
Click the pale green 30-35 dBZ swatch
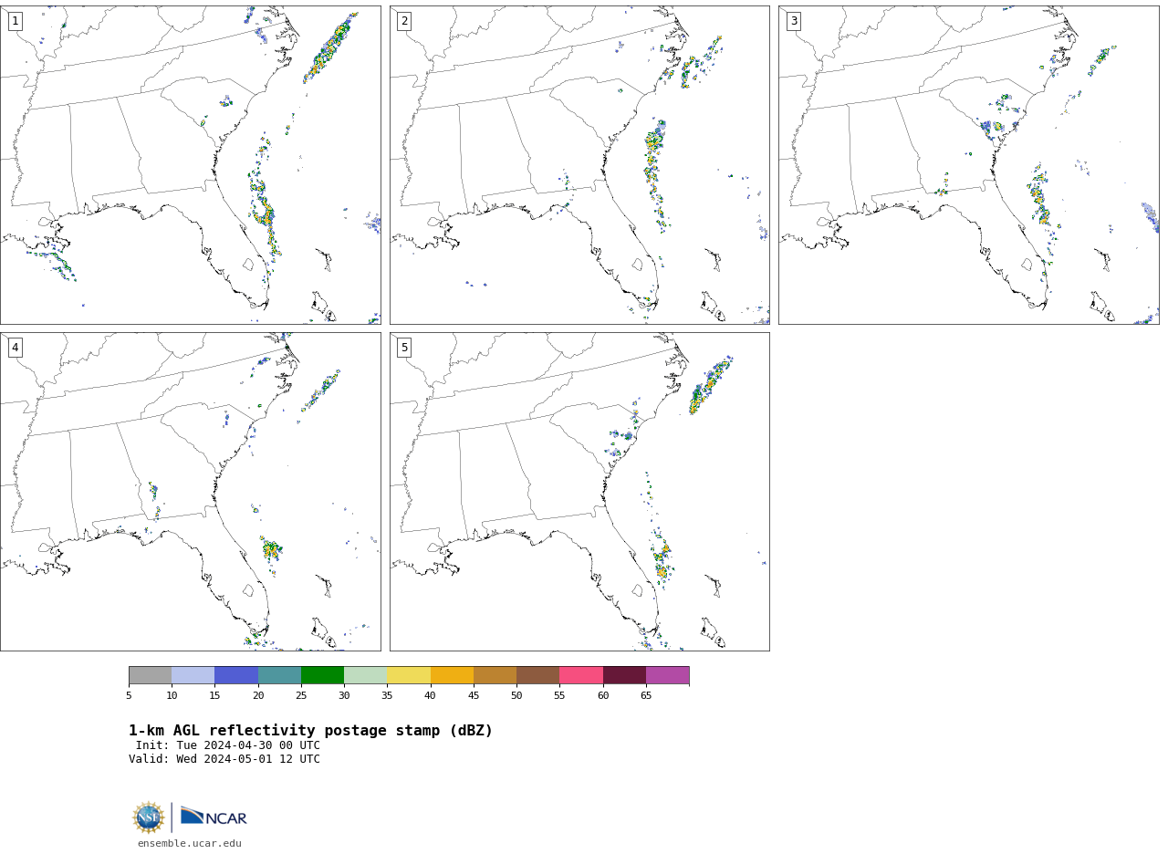pos(365,675)
